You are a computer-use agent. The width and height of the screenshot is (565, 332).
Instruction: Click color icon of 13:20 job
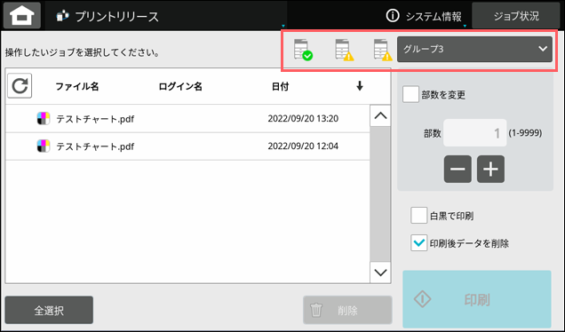point(44,118)
